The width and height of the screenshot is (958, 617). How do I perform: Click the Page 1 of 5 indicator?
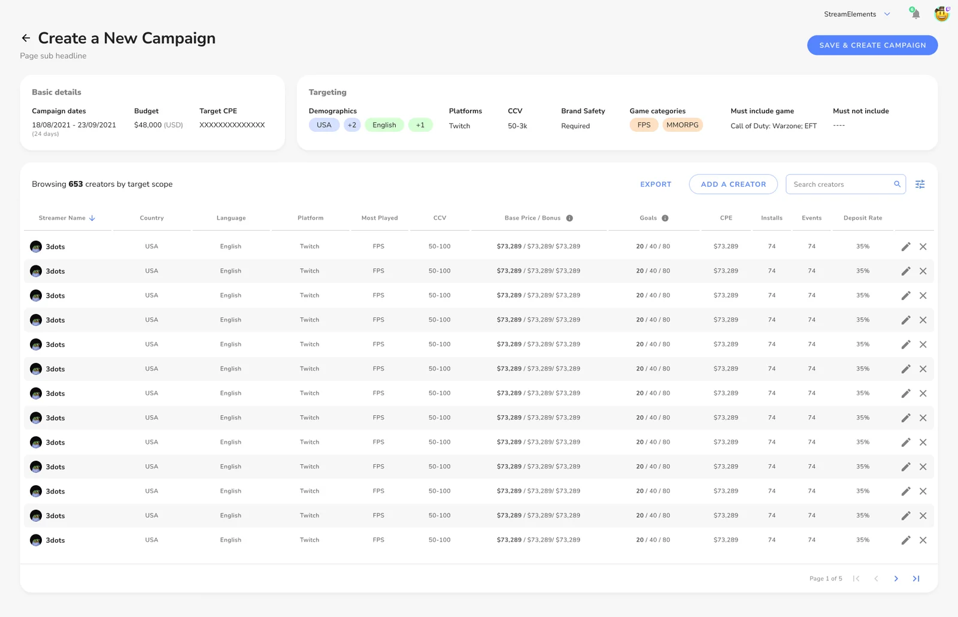826,579
